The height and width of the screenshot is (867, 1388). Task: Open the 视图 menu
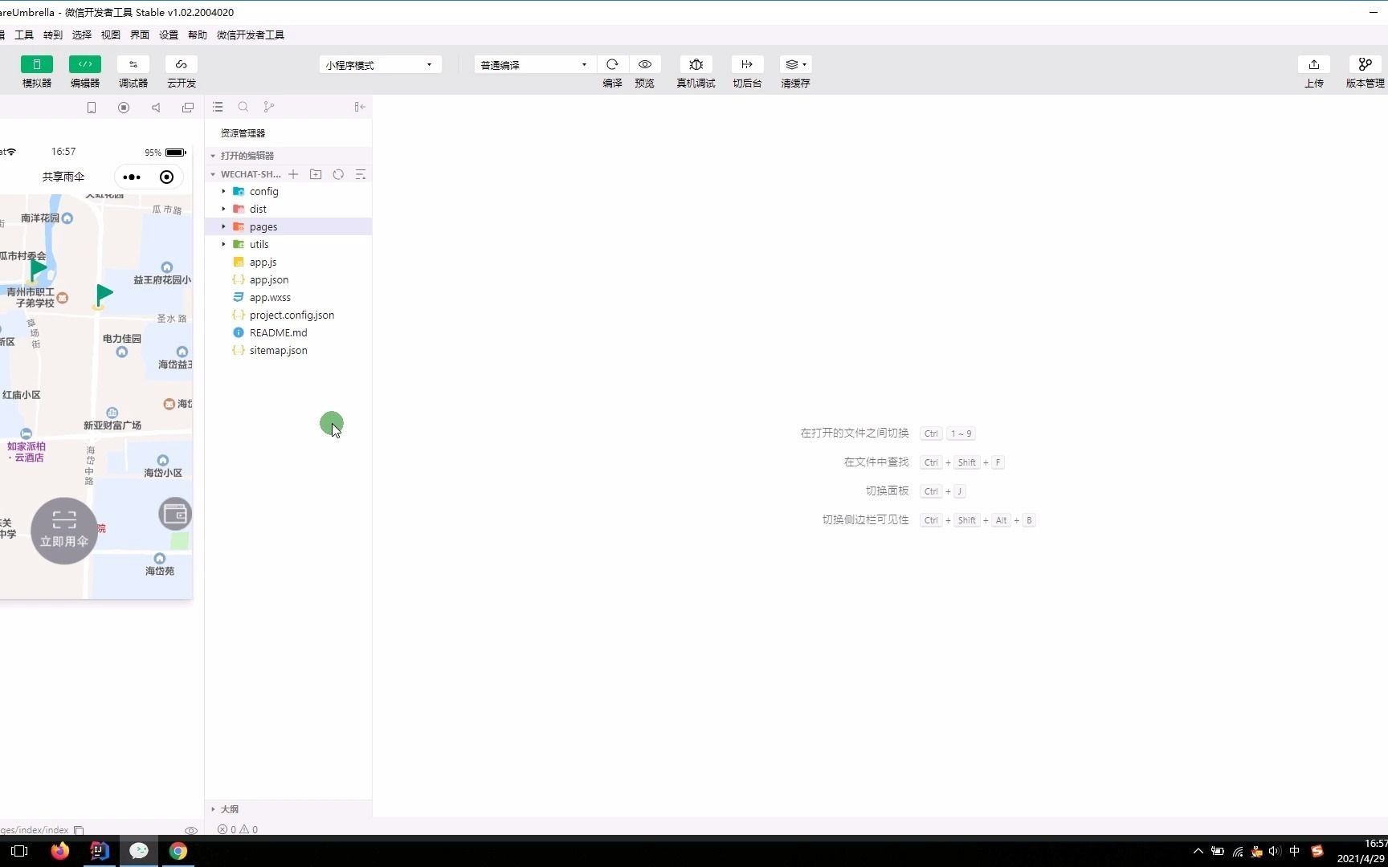click(111, 35)
